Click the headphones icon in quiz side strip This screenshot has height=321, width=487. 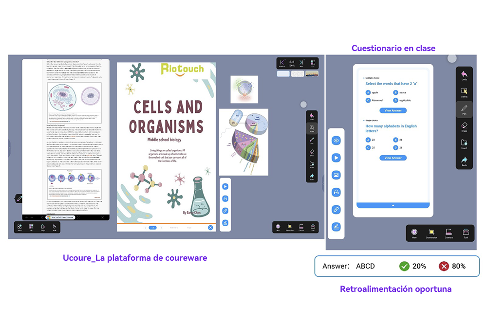pos(336,192)
